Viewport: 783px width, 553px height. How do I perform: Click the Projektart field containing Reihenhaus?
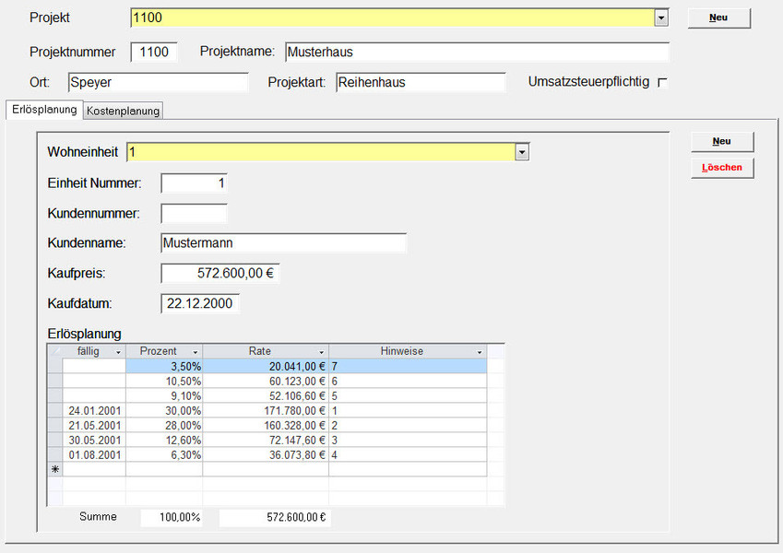[x=421, y=82]
